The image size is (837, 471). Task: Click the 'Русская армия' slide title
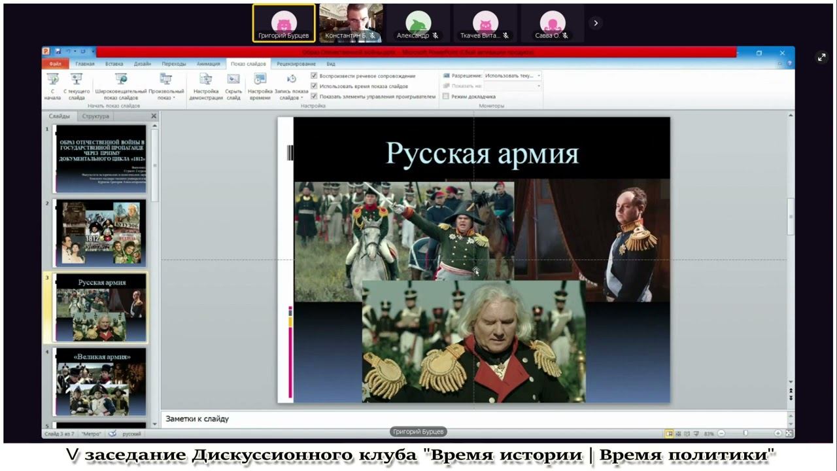[x=482, y=154]
